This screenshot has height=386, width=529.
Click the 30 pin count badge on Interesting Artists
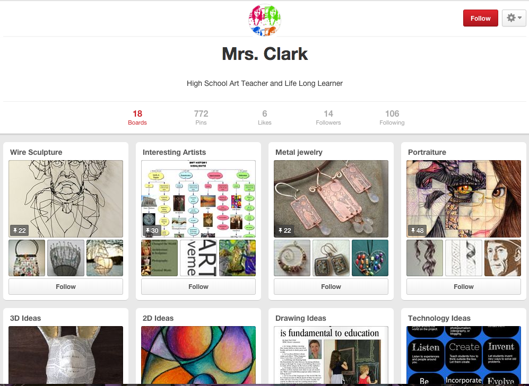[x=152, y=231]
